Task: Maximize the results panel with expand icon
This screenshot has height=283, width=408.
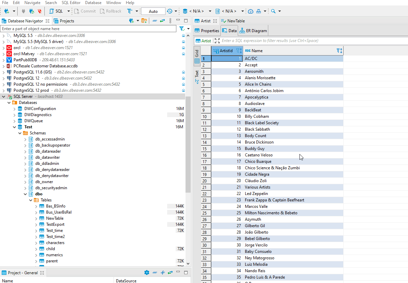Action: click(217, 40)
